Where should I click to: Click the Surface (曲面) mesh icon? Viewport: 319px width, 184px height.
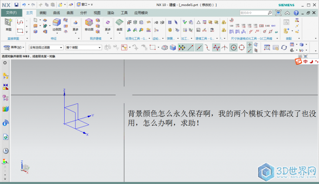tap(119, 22)
